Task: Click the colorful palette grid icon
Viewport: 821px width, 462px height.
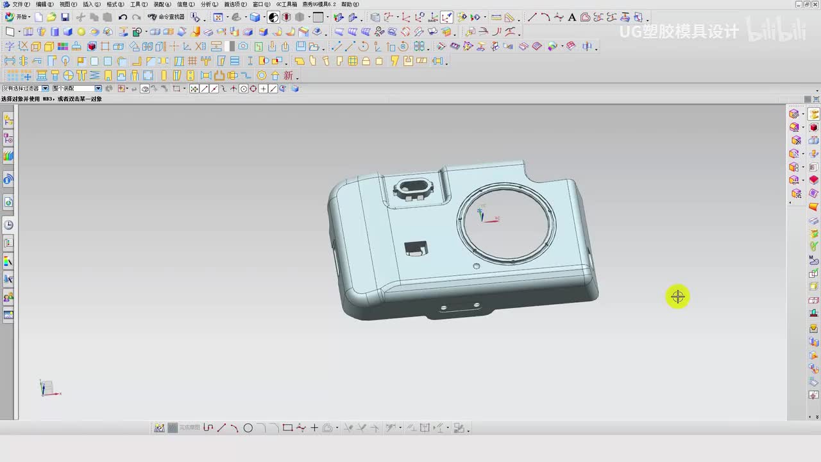Action: (x=63, y=46)
